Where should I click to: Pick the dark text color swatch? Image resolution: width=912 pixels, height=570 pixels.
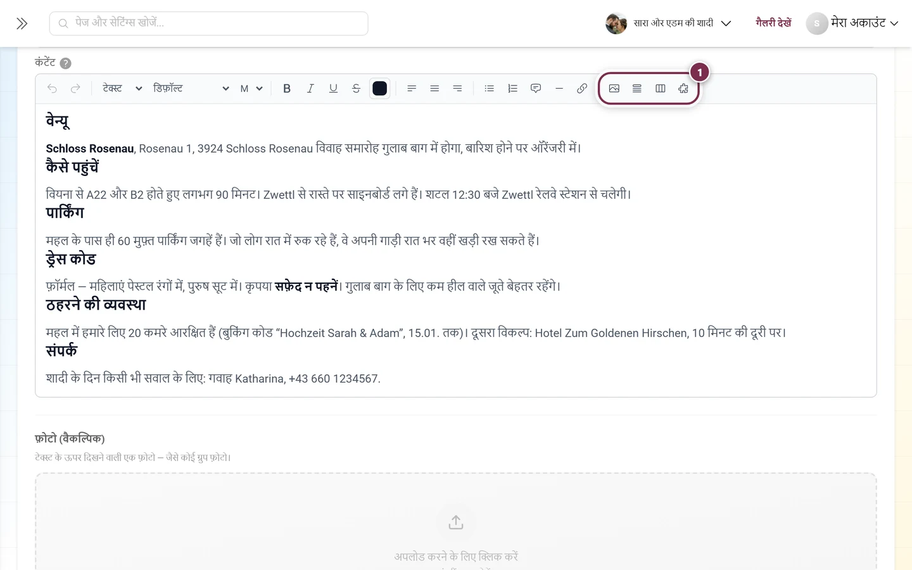click(380, 89)
